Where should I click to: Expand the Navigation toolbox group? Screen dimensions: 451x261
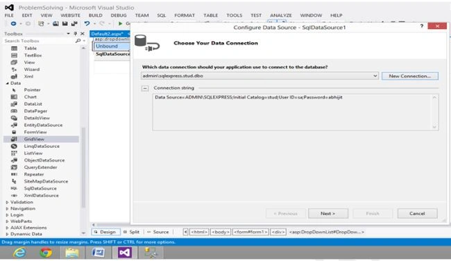click(x=7, y=208)
